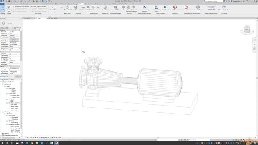The image size is (258, 145).
Task: Click the drawing area horizontal scrollbar
Action: pos(158,137)
